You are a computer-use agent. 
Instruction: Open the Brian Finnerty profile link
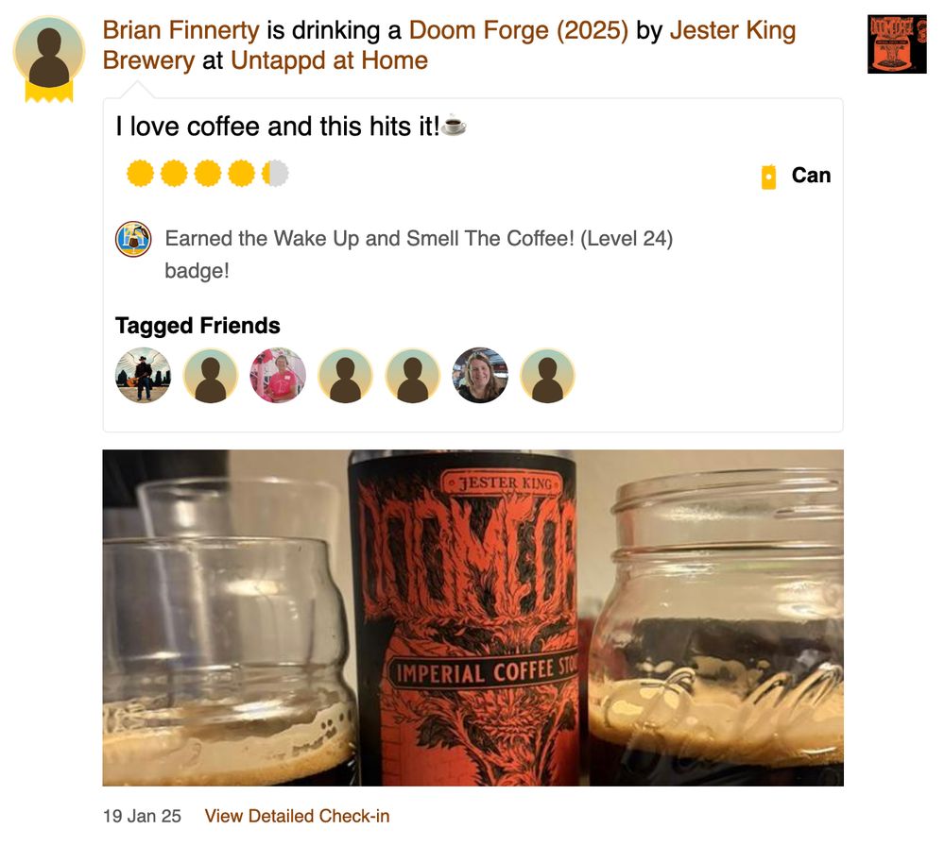(x=180, y=30)
